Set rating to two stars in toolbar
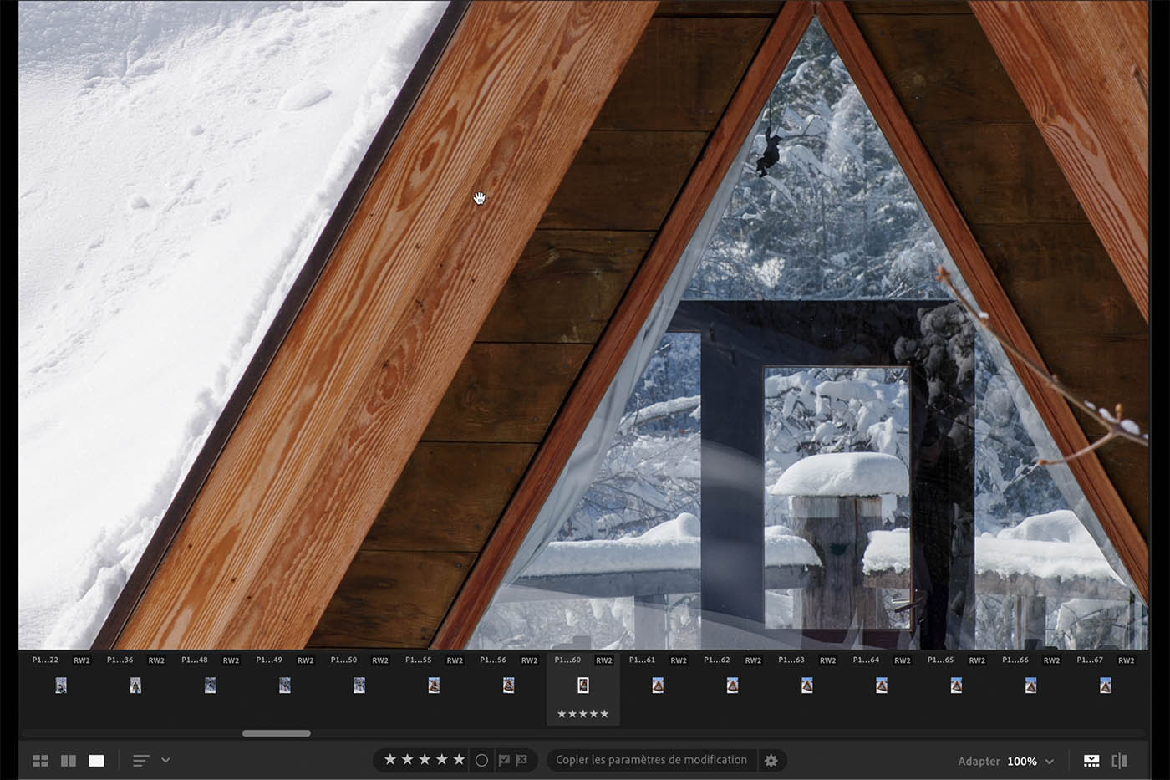The height and width of the screenshot is (780, 1170). coord(407,760)
